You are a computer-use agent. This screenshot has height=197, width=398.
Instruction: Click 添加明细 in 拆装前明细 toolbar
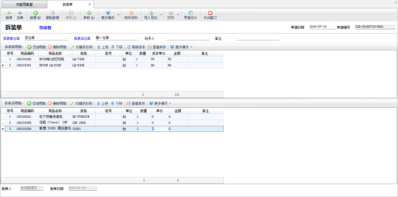tap(36, 47)
